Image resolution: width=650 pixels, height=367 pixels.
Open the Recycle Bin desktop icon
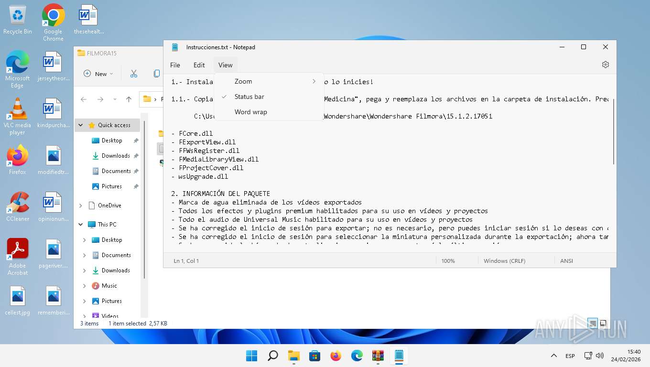pyautogui.click(x=18, y=20)
